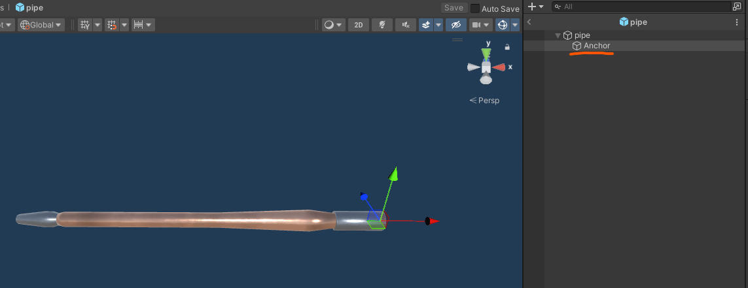Image resolution: width=748 pixels, height=288 pixels.
Task: Click the Save prefab button
Action: point(454,8)
